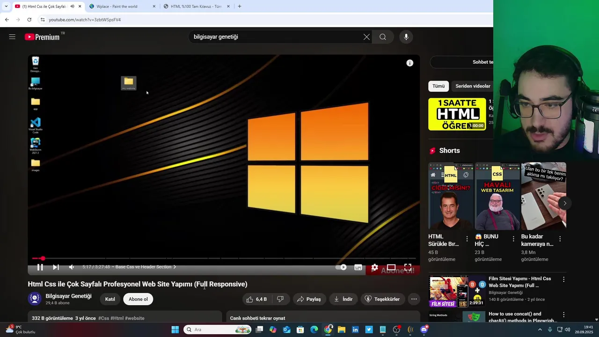
Task: Switch to theater mode view
Action: coord(391,267)
